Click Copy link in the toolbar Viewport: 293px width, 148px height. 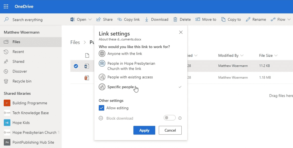tap(128, 19)
